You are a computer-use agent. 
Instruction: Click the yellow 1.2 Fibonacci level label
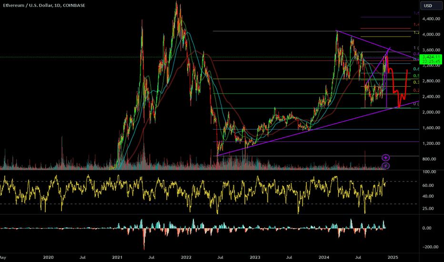(416, 33)
